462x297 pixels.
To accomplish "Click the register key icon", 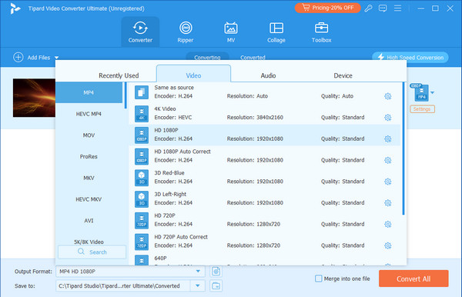I will [x=368, y=8].
